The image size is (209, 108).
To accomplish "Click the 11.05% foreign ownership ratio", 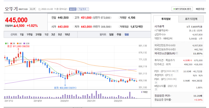I will (198, 53).
